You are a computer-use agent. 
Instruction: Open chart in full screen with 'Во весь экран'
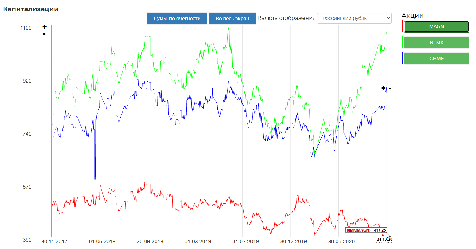point(232,18)
